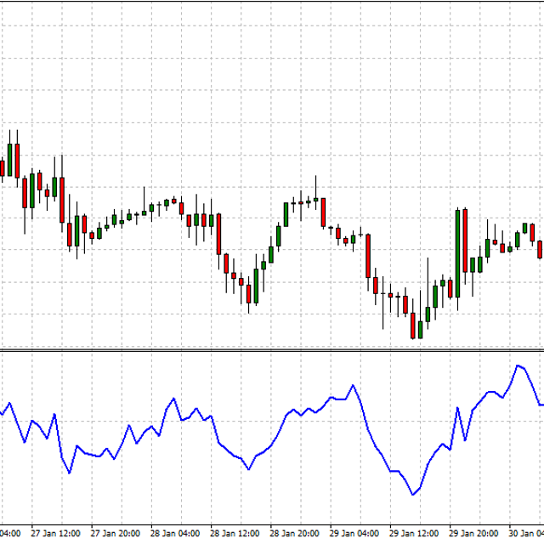Click the 27 Jan 12:00 time label

pos(55,534)
